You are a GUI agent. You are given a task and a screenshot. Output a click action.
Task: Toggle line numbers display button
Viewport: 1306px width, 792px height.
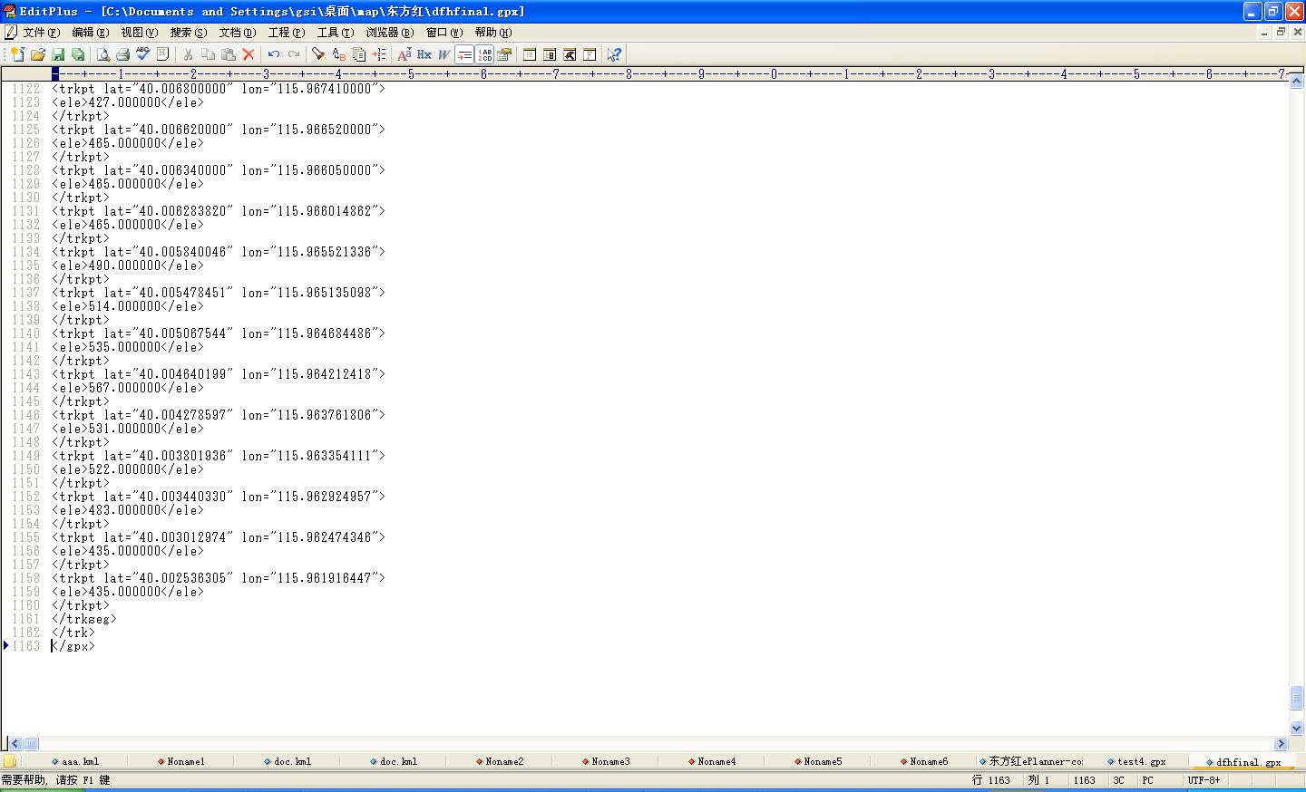(485, 54)
